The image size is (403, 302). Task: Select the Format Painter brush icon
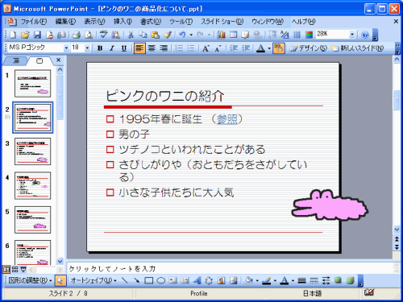click(x=168, y=35)
